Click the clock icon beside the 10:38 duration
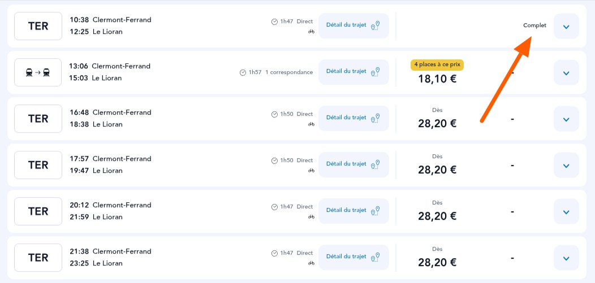The image size is (595, 283). 274,21
